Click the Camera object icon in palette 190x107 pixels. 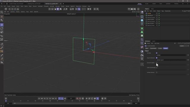pyautogui.click(x=142, y=55)
